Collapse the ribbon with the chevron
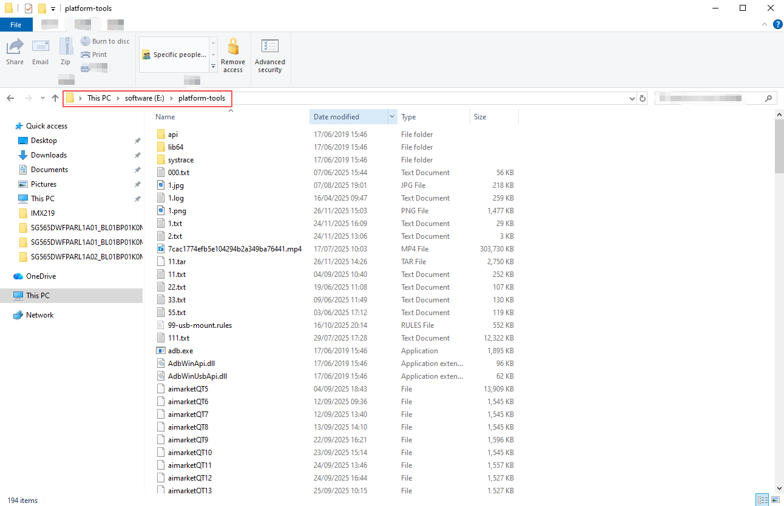Screen dimensions: 784x506 [765, 25]
